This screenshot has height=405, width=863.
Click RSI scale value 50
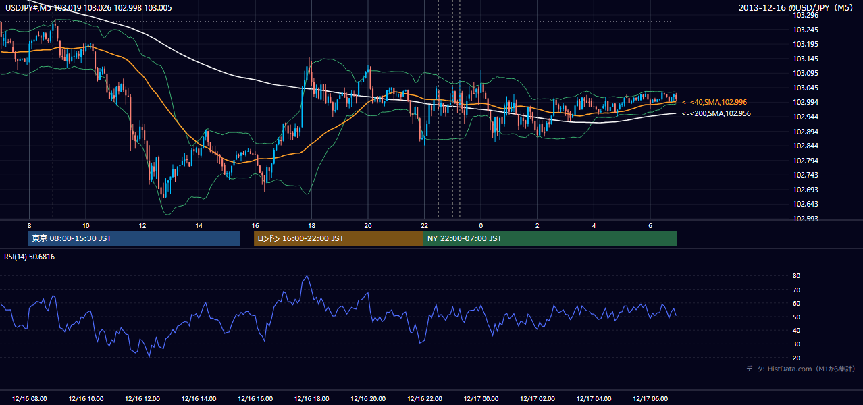(x=797, y=317)
